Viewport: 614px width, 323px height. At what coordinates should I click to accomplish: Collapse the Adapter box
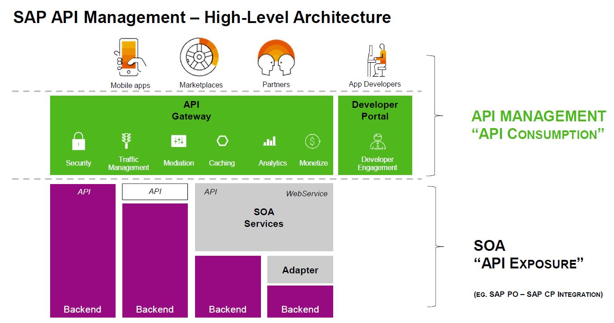tap(300, 269)
